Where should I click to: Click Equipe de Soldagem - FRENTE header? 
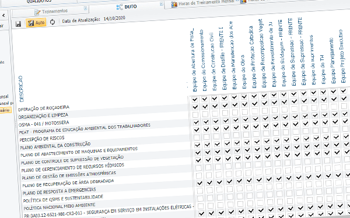coord(282,53)
